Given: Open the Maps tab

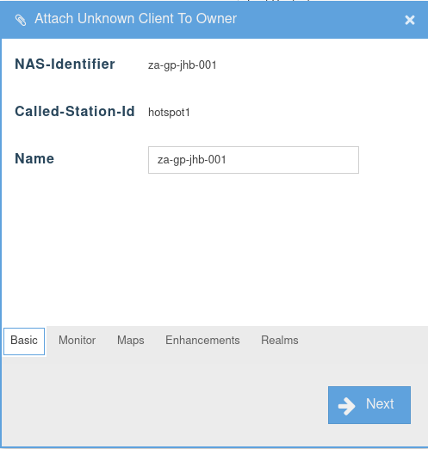Looking at the screenshot, I should pos(131,341).
